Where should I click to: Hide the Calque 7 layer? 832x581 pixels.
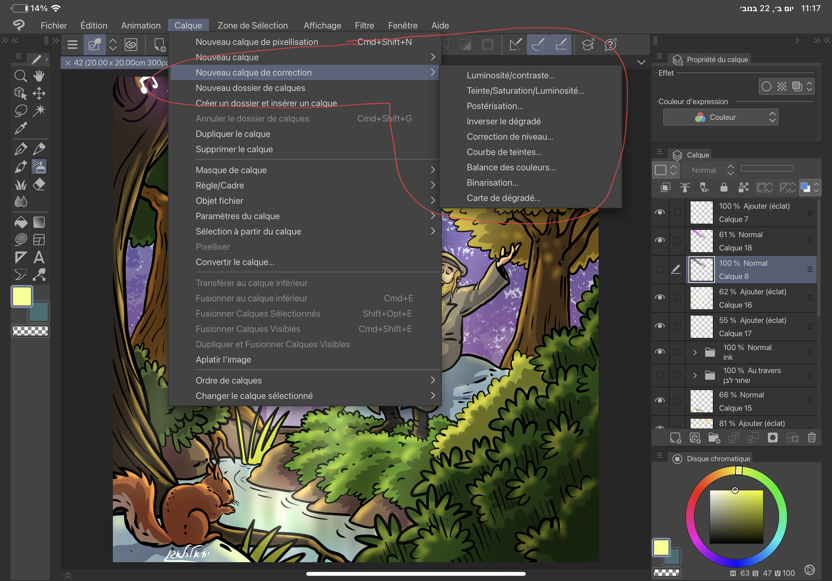pos(660,212)
